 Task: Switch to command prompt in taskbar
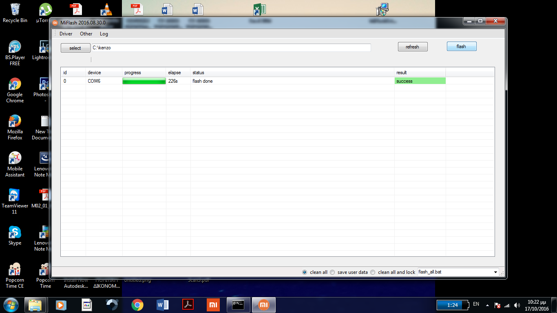pos(238,305)
